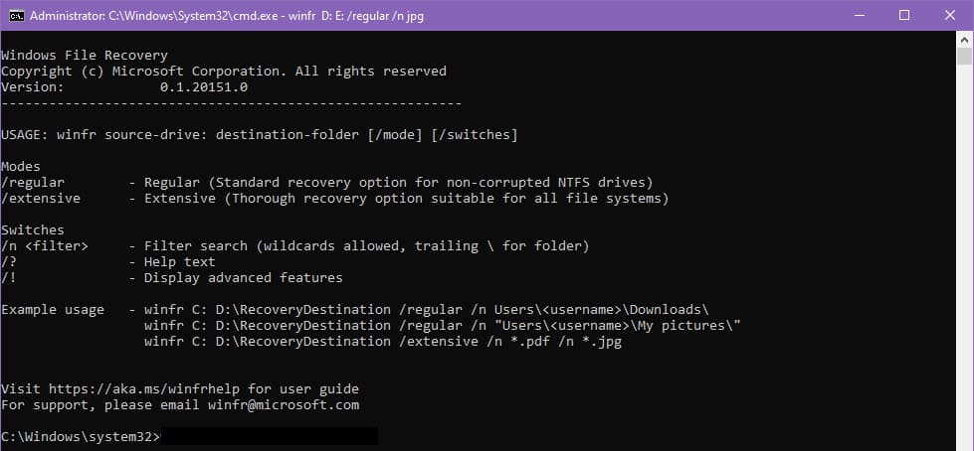This screenshot has height=451, width=974.
Task: Click the Windows File Recovery heading text
Action: 85,56
